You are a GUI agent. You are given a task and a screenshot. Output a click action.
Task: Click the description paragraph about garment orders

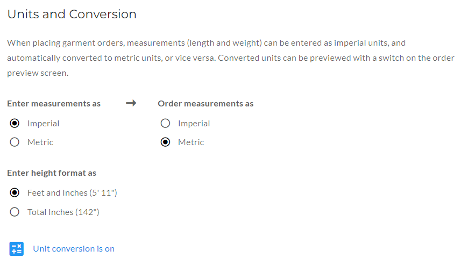click(231, 58)
